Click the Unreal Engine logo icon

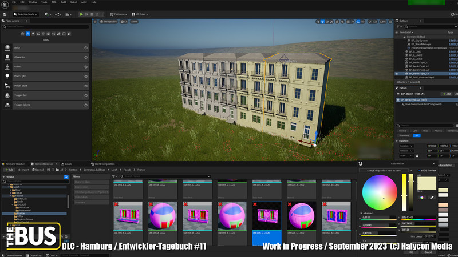[5, 3]
